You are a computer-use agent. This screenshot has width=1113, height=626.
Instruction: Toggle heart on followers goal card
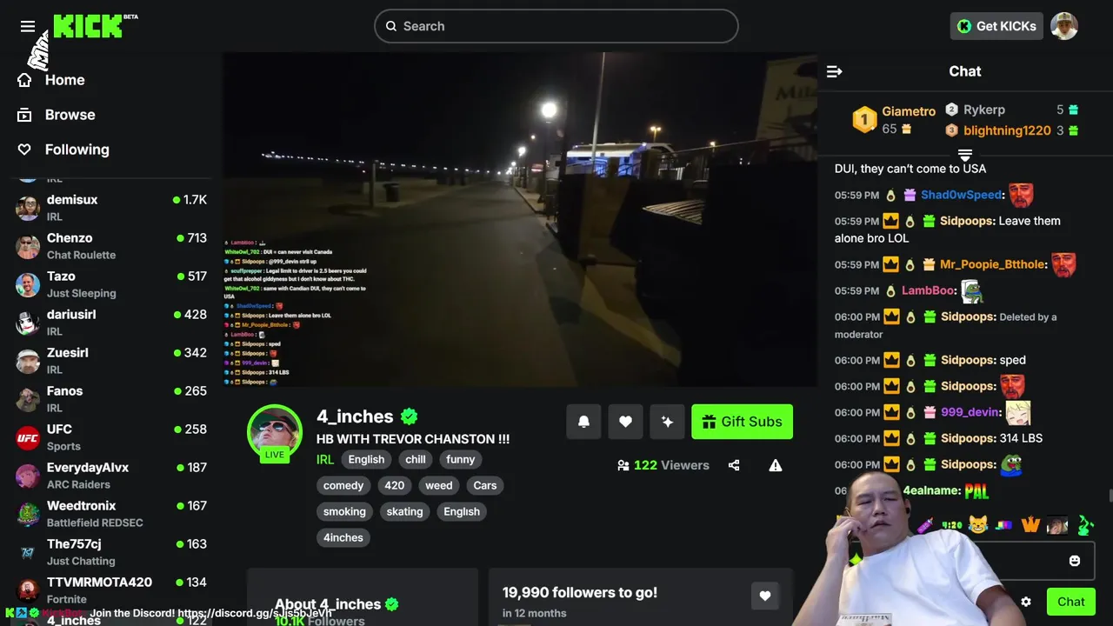click(765, 596)
